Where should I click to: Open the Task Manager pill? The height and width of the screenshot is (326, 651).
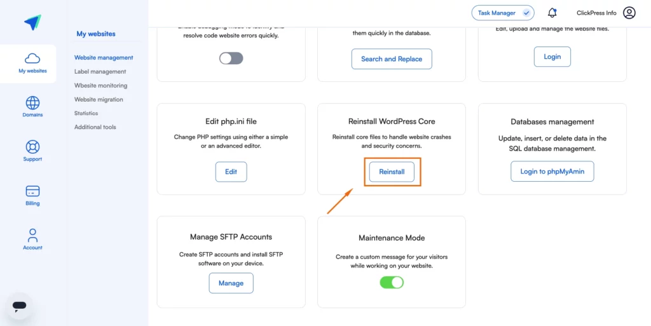click(503, 13)
